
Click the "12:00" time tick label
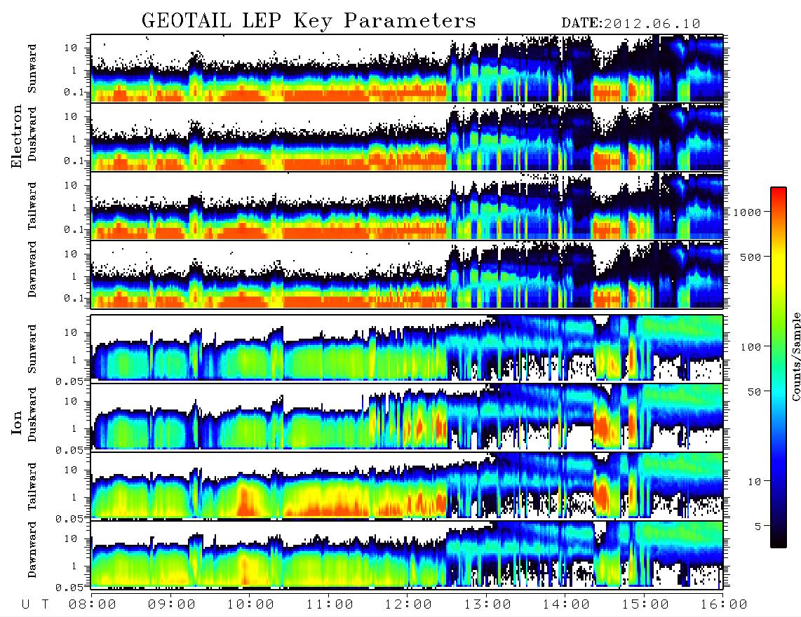point(408,604)
